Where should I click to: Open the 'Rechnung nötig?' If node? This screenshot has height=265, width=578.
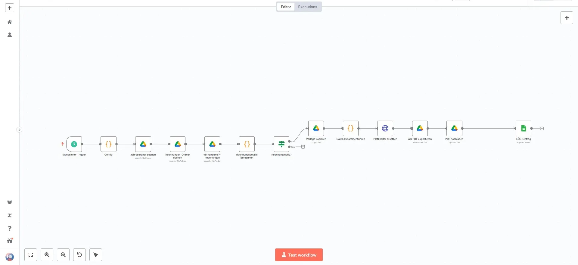[x=281, y=144]
